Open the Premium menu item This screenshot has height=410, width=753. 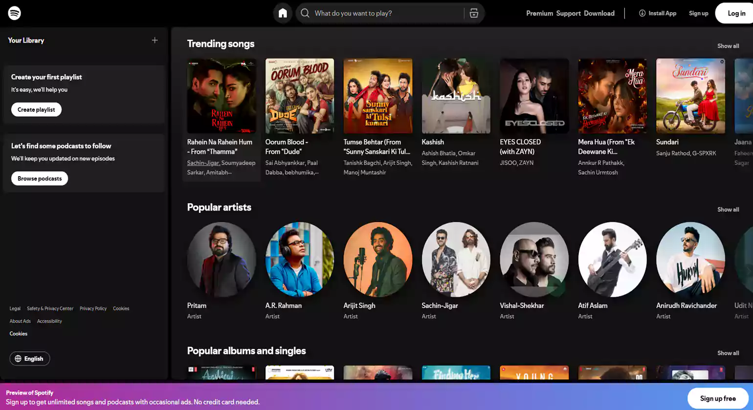click(539, 13)
